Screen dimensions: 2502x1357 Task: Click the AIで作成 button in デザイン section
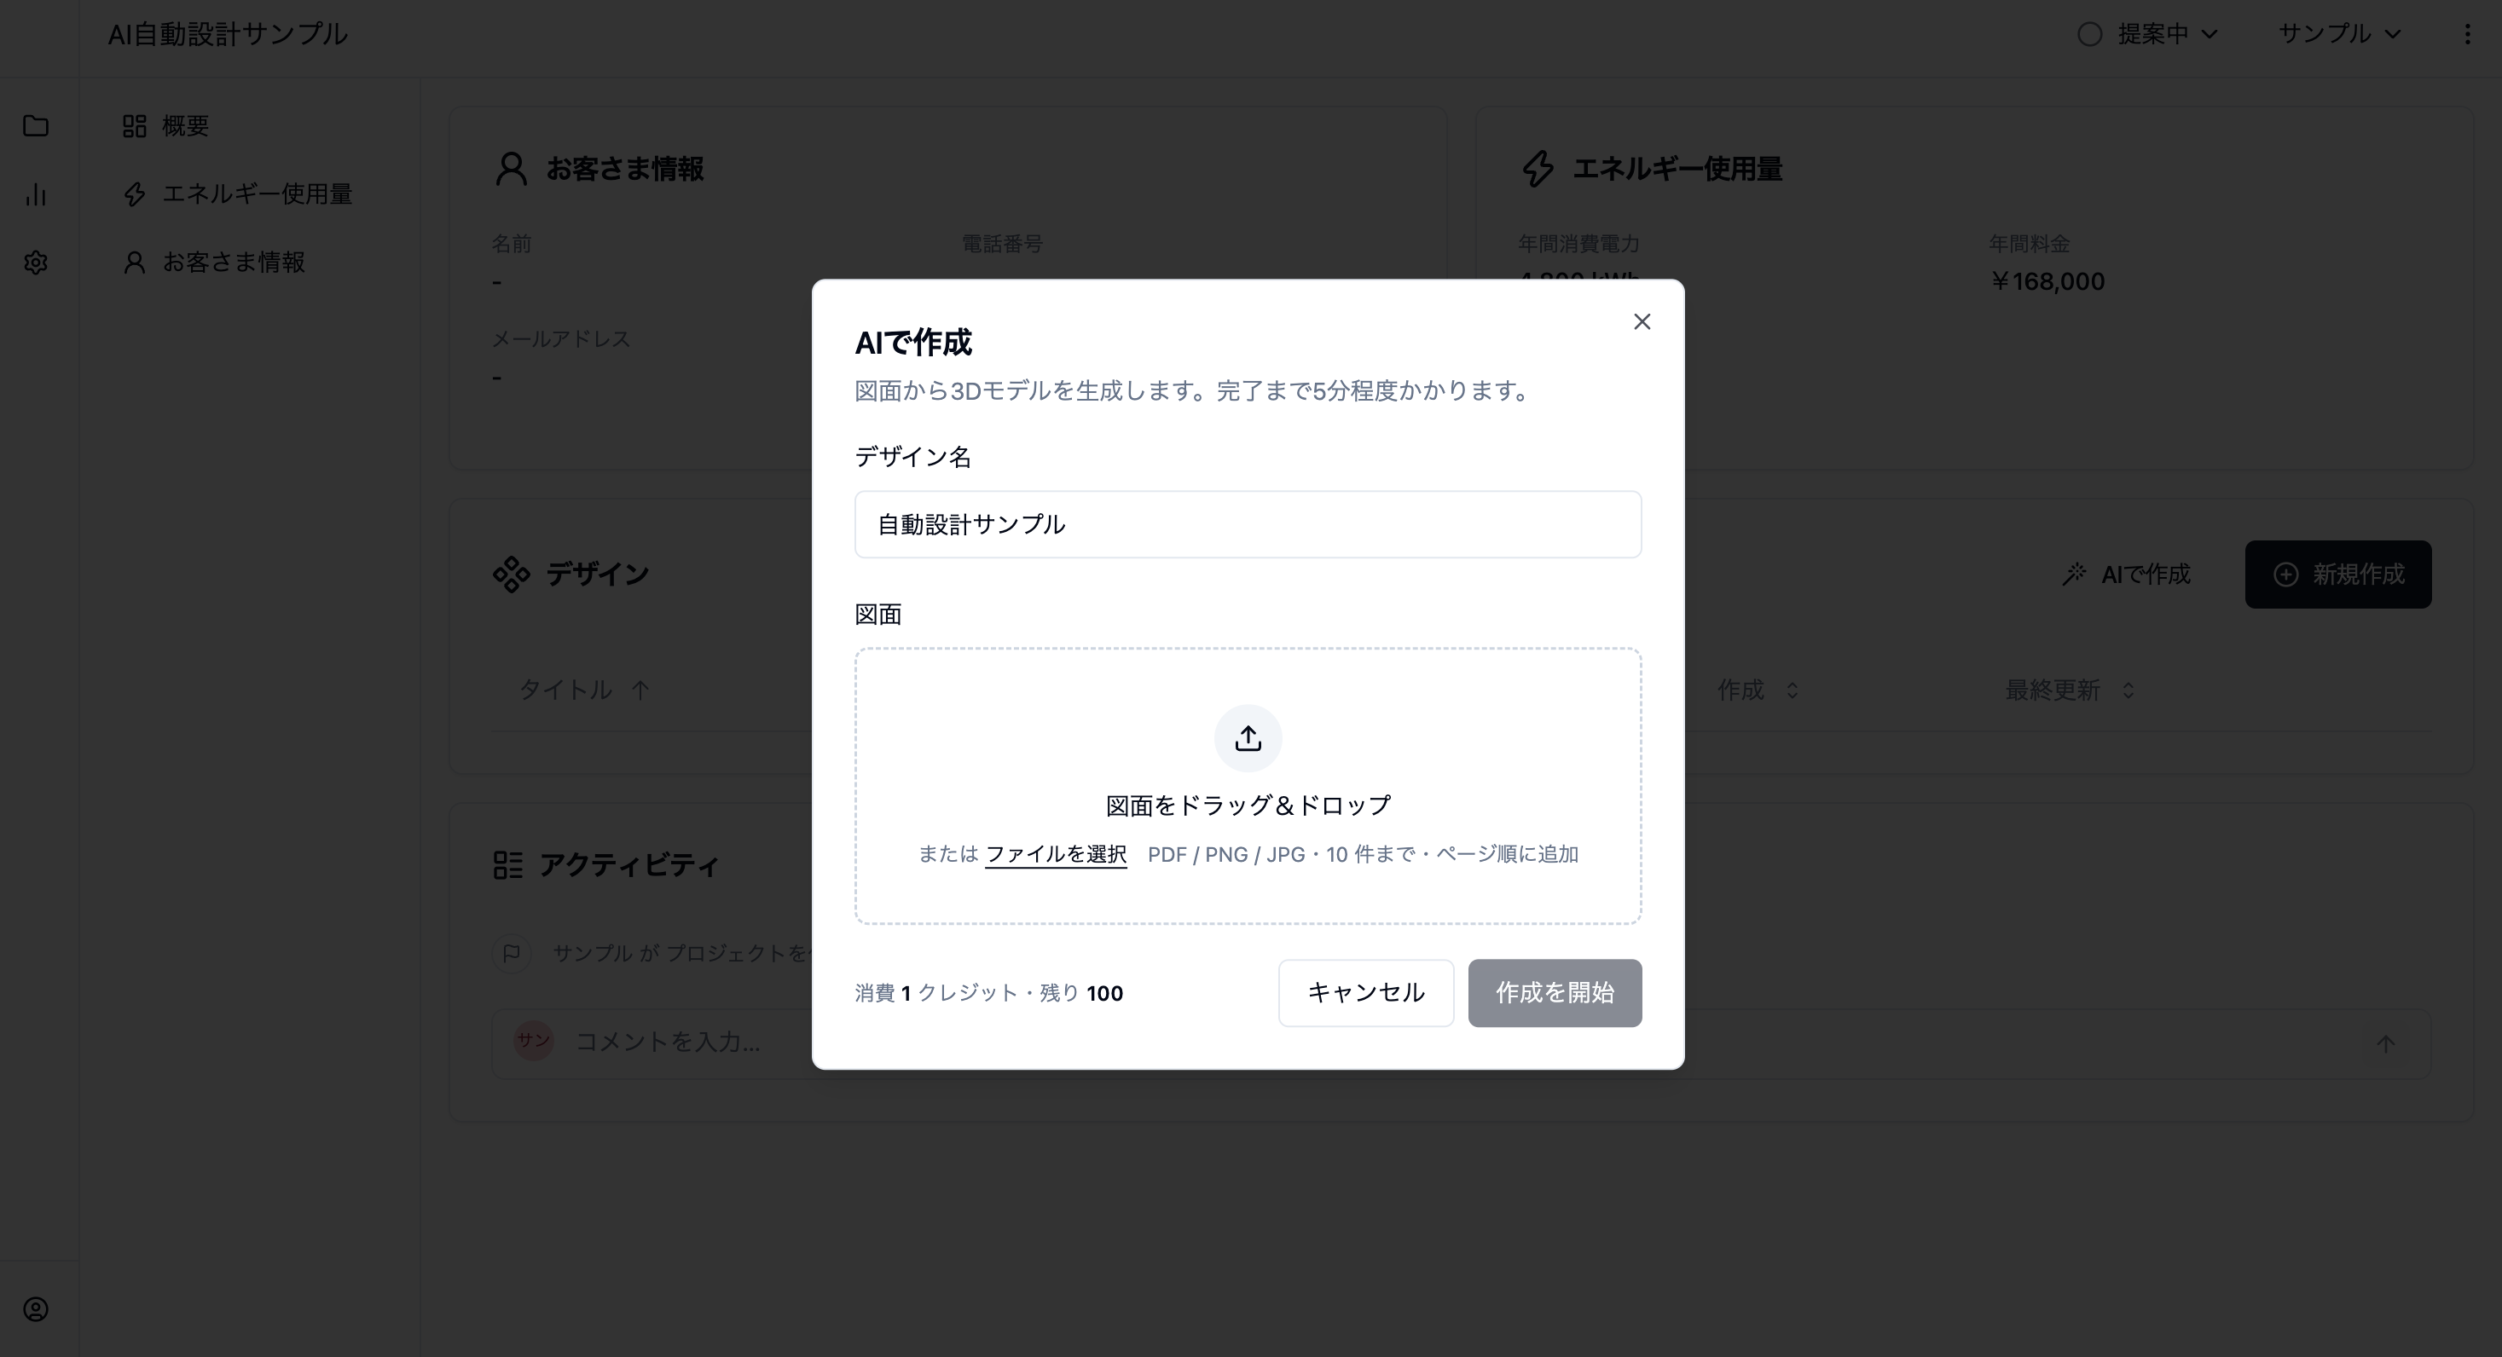coord(2126,575)
